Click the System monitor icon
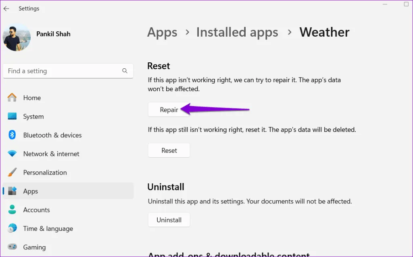 (x=12, y=117)
